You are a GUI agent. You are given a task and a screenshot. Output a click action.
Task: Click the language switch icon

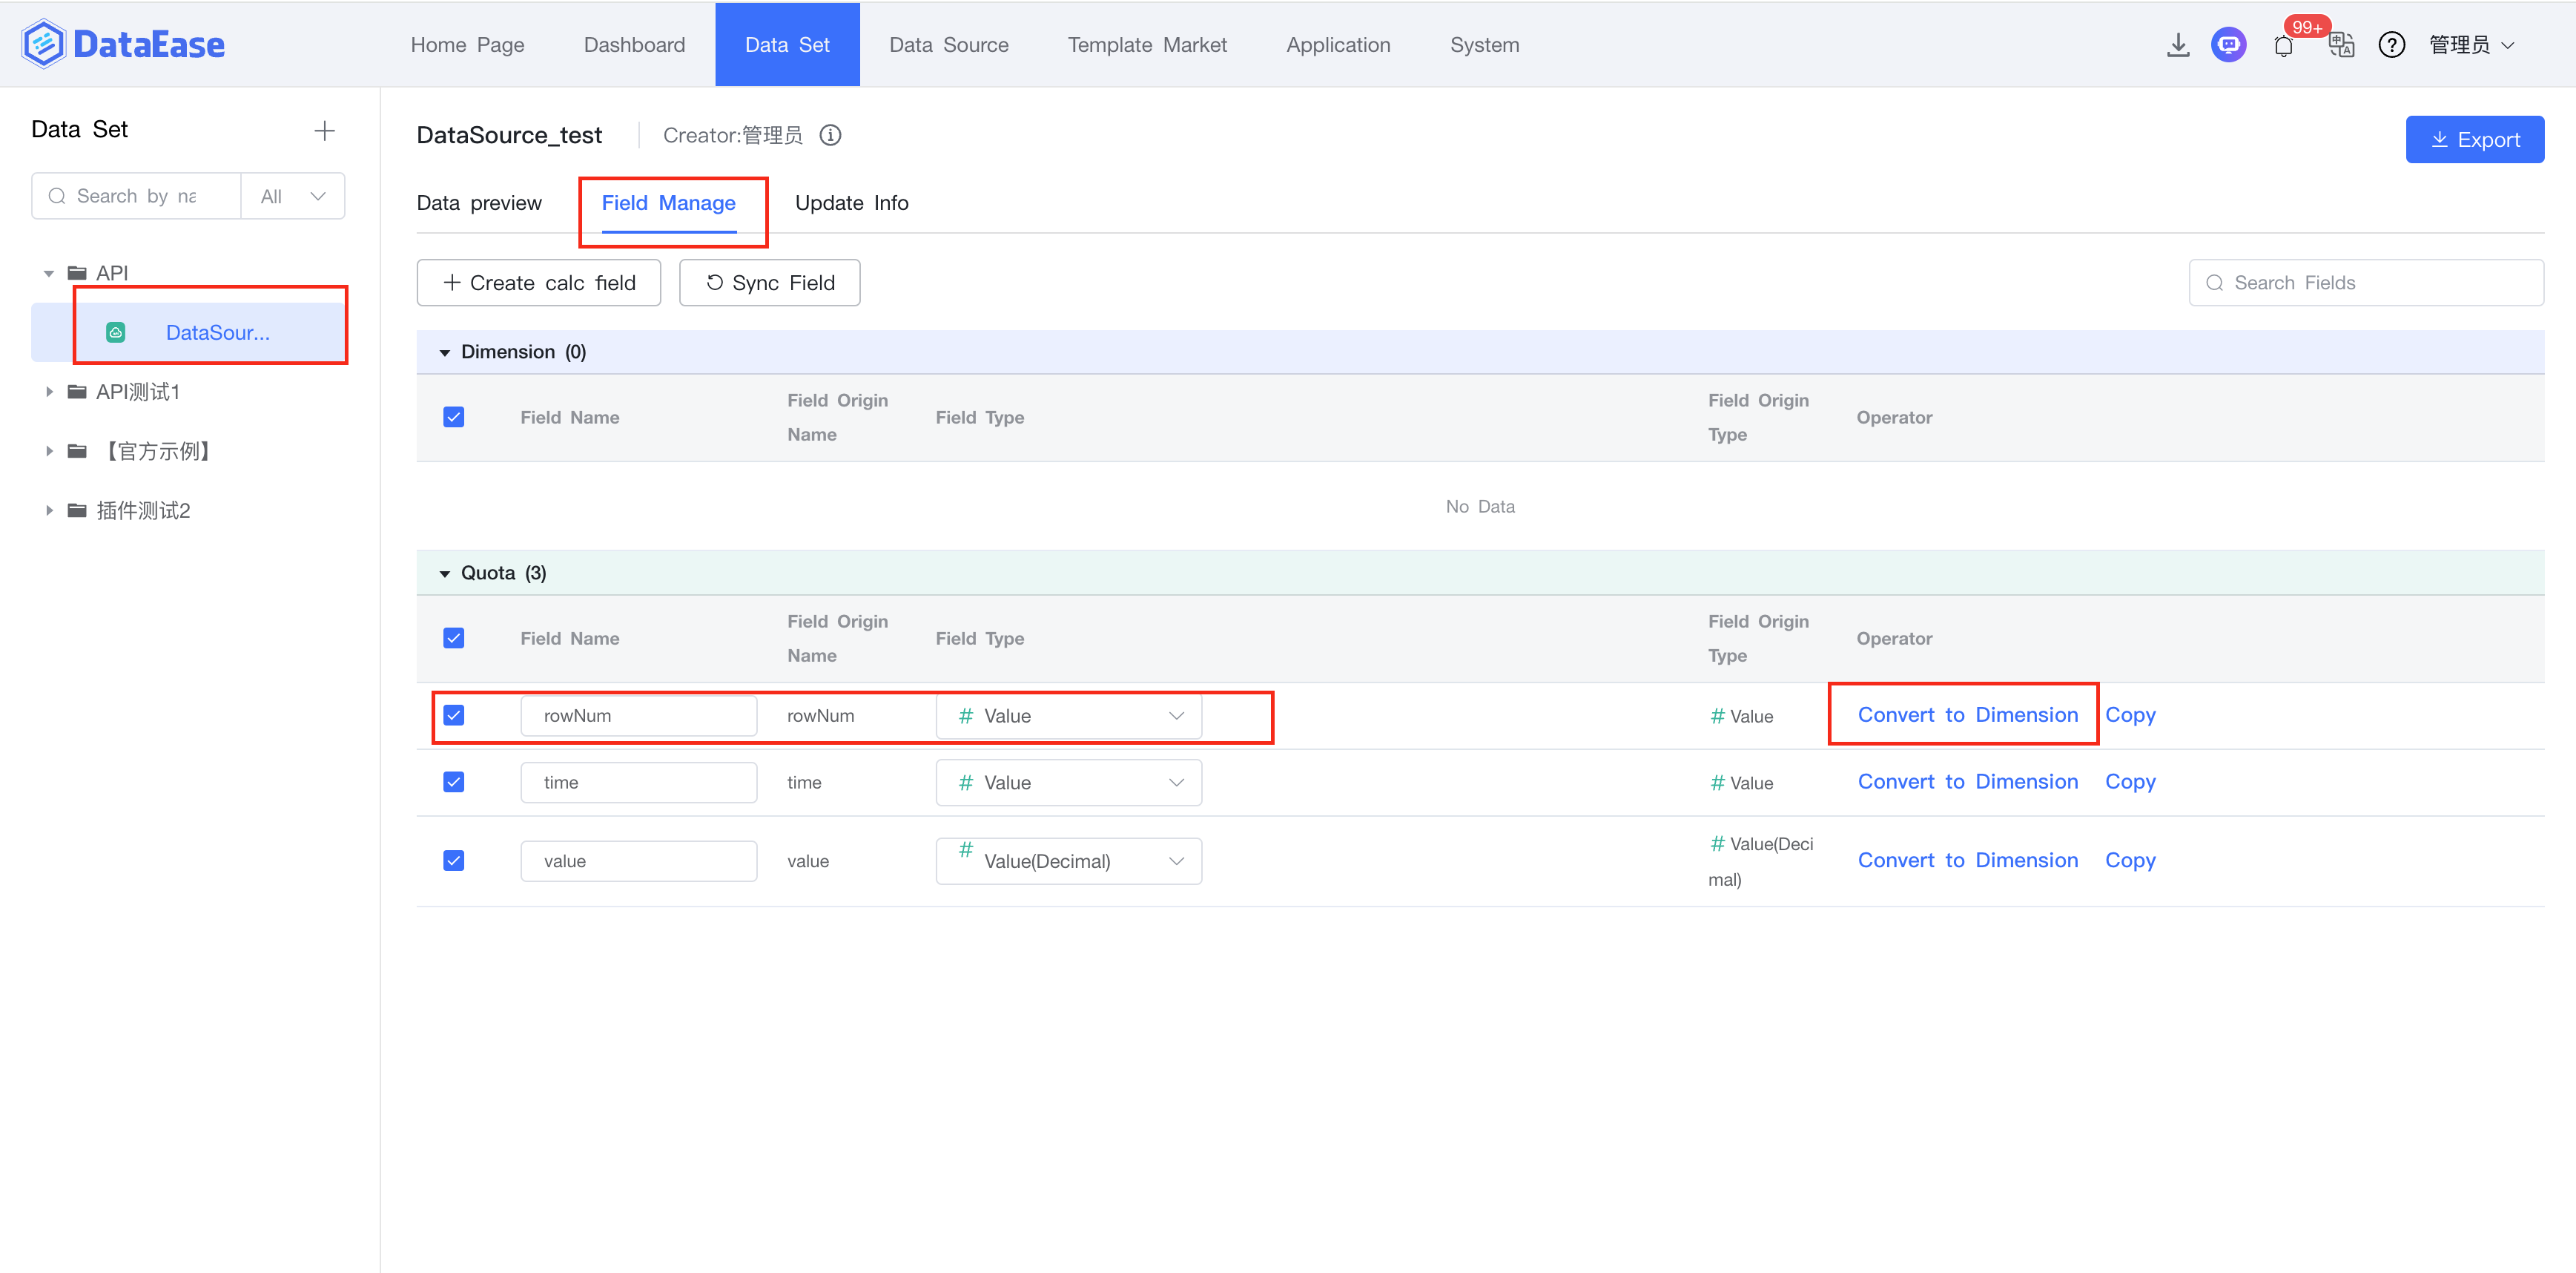click(2340, 45)
